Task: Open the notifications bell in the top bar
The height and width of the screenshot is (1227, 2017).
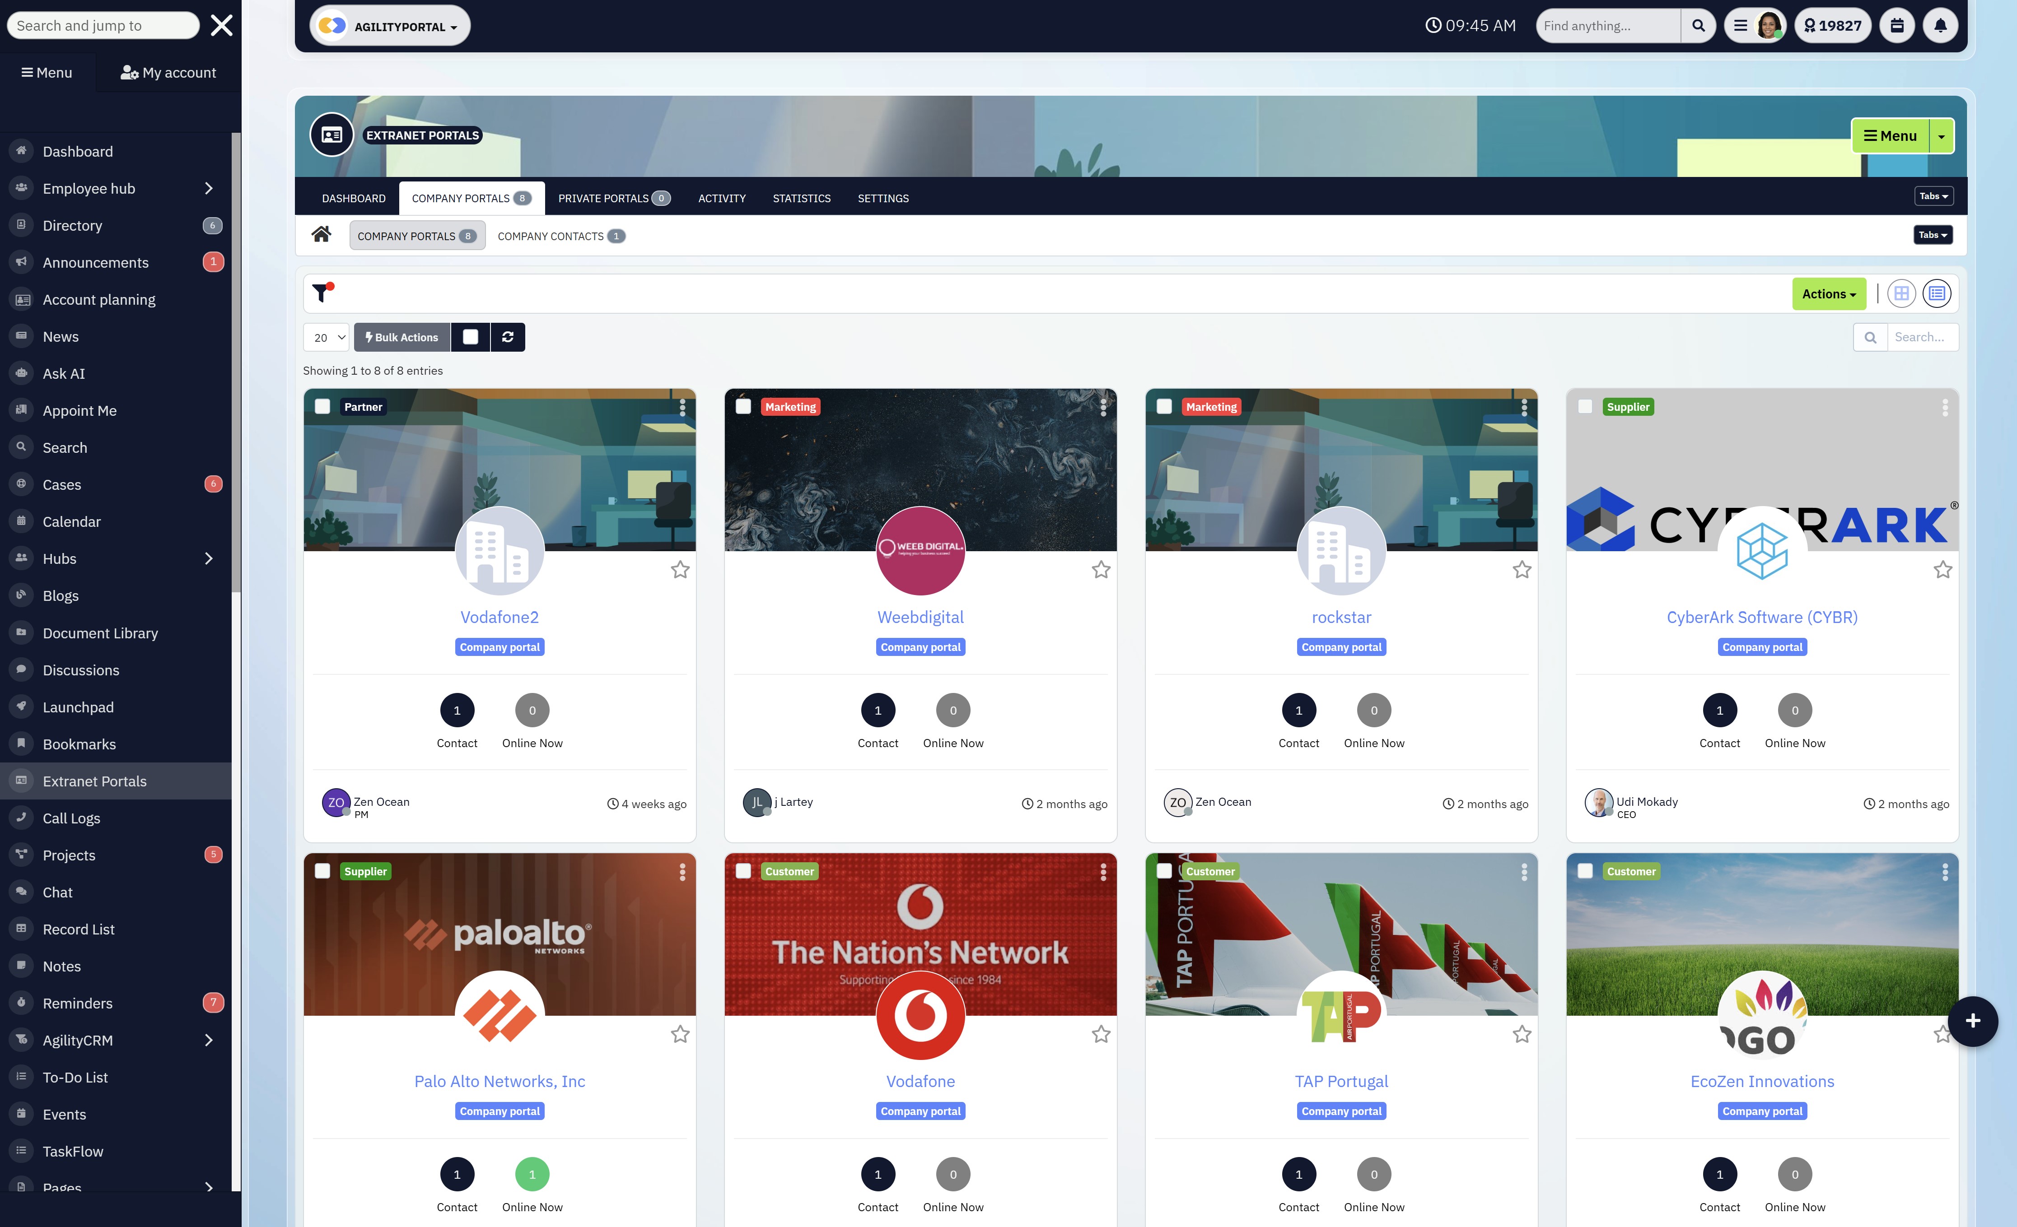Action: point(1939,25)
